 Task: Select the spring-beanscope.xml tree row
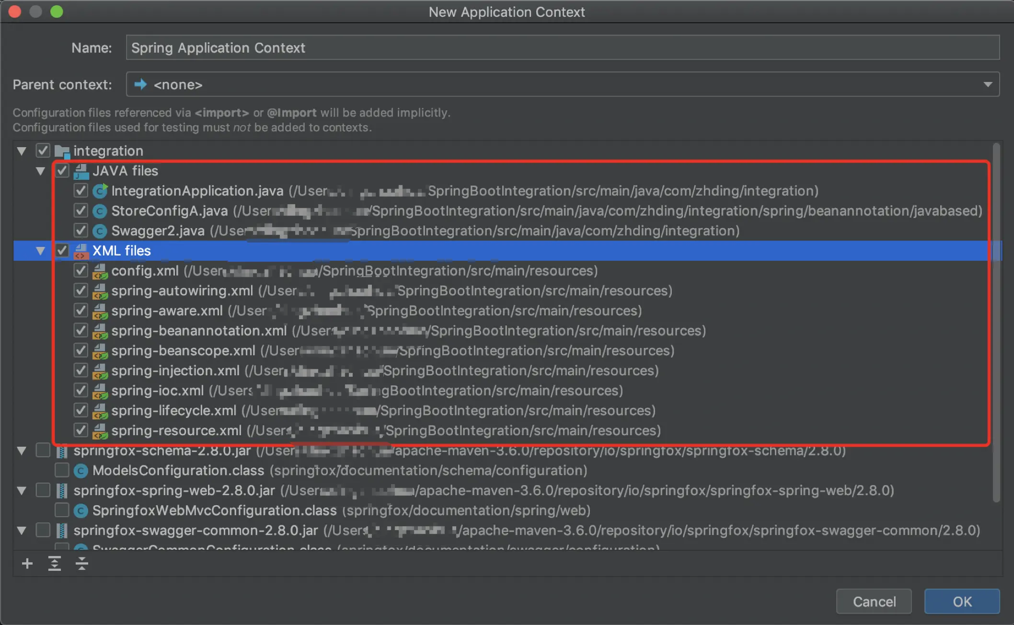[x=183, y=351]
